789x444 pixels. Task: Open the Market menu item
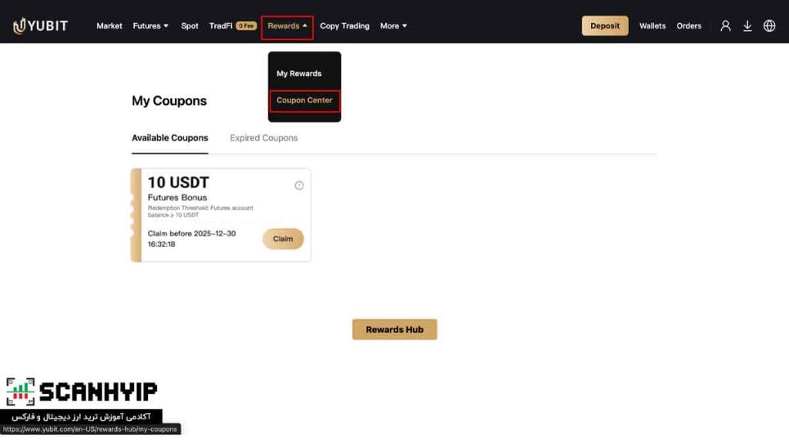click(x=109, y=25)
